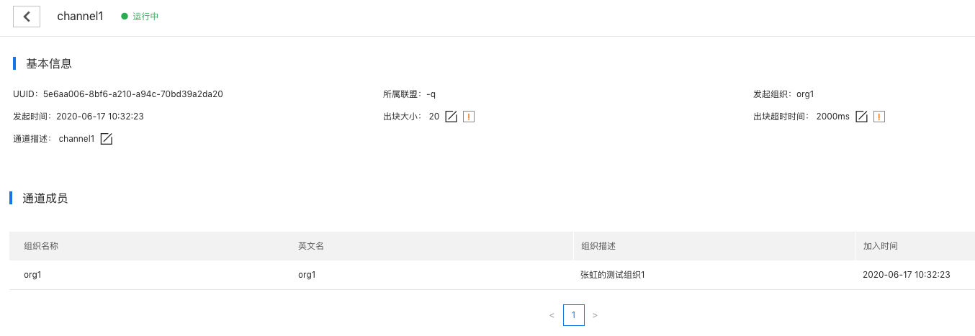Click the 组织名称 column header
This screenshot has width=975, height=336.
point(41,246)
